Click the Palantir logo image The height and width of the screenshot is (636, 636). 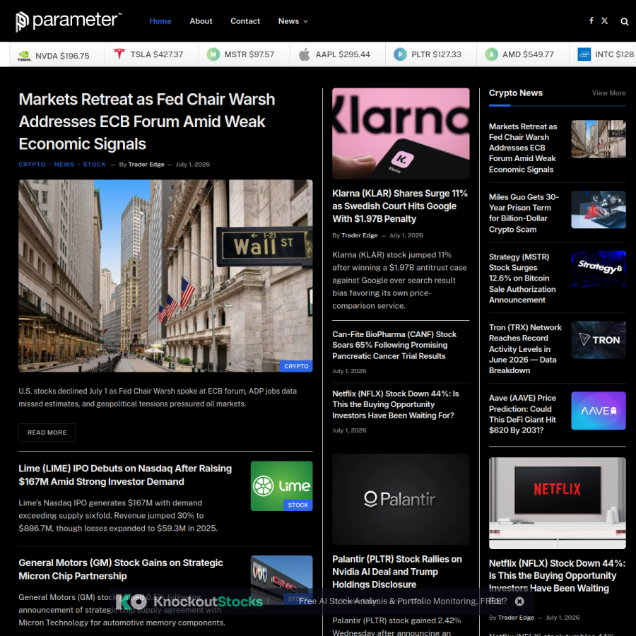pos(401,499)
